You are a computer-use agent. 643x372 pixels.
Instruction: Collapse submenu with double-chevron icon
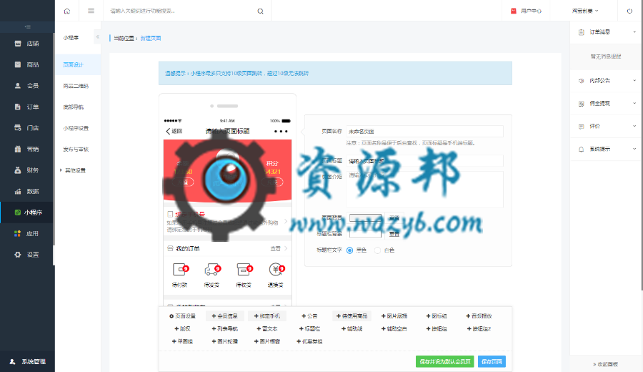[98, 37]
